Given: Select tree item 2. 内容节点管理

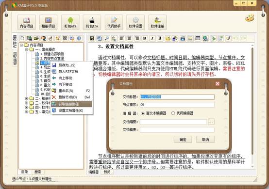Looking at the screenshot, I should (x=52, y=59).
